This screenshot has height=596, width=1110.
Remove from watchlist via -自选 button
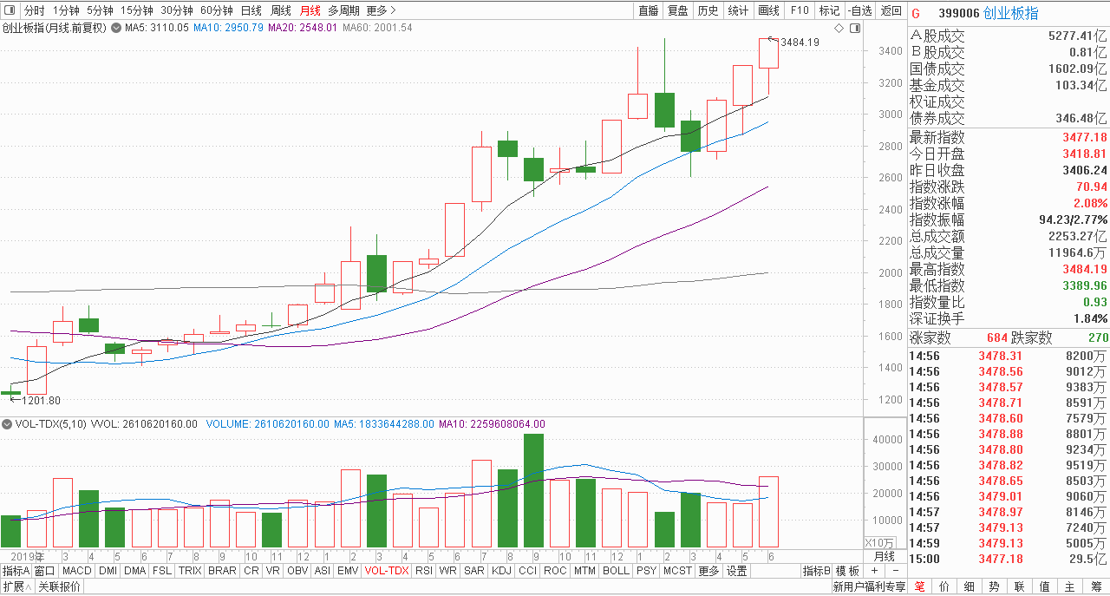[859, 10]
